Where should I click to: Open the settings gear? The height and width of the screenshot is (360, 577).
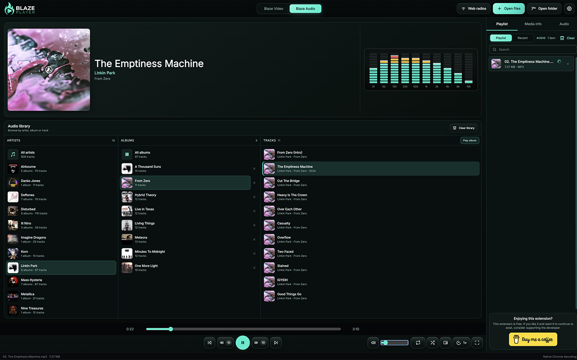click(x=569, y=9)
